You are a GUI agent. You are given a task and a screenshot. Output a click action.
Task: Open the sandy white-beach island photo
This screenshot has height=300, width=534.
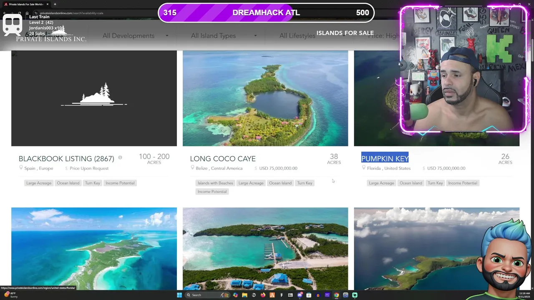tap(94, 249)
